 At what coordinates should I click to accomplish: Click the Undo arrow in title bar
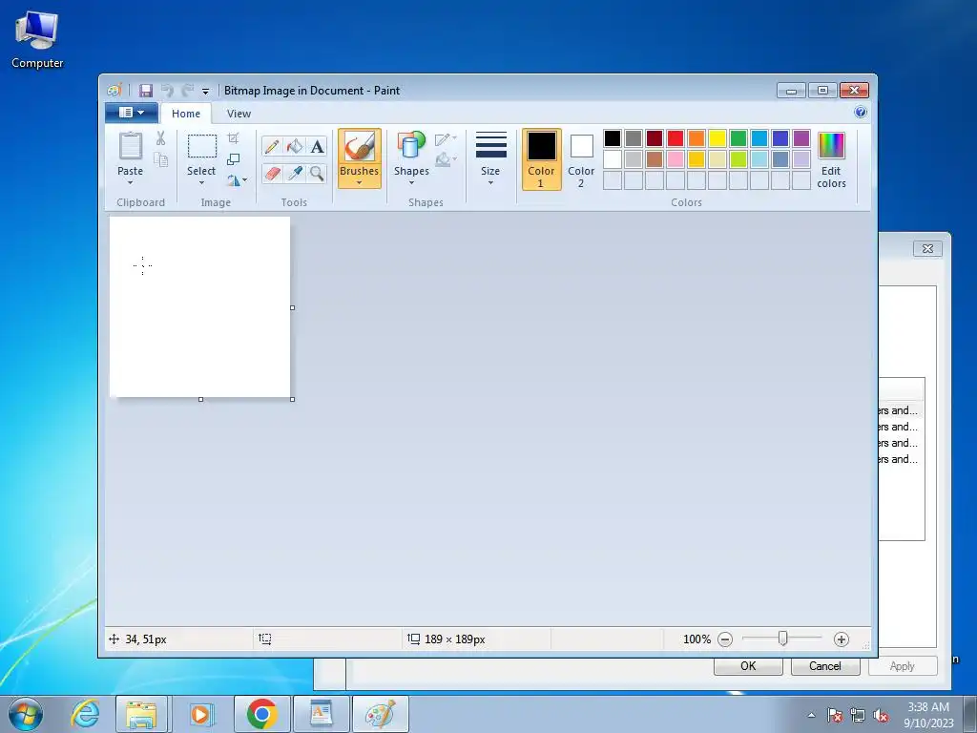167,91
